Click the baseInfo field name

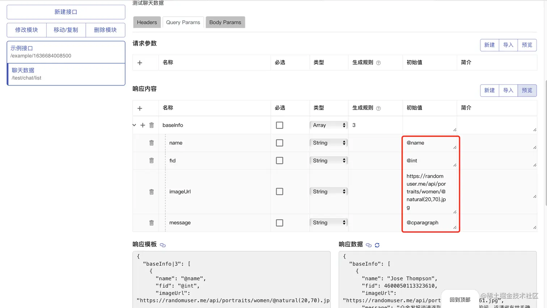(x=173, y=125)
